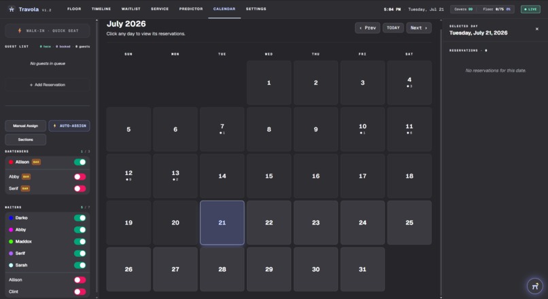Click "No reservations for this date." text
This screenshot has width=548, height=299.
[x=496, y=71]
